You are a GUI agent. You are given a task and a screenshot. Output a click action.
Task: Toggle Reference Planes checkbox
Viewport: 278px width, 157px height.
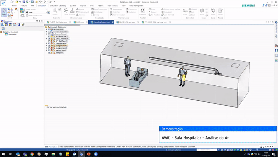[x=49, y=34]
